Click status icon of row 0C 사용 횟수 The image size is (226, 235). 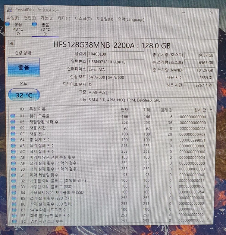(x=13, y=133)
